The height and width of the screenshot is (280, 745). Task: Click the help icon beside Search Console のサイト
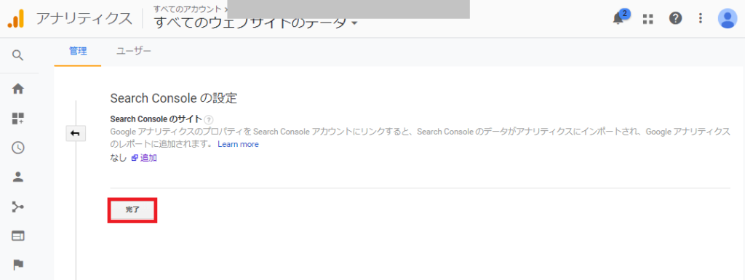point(209,119)
